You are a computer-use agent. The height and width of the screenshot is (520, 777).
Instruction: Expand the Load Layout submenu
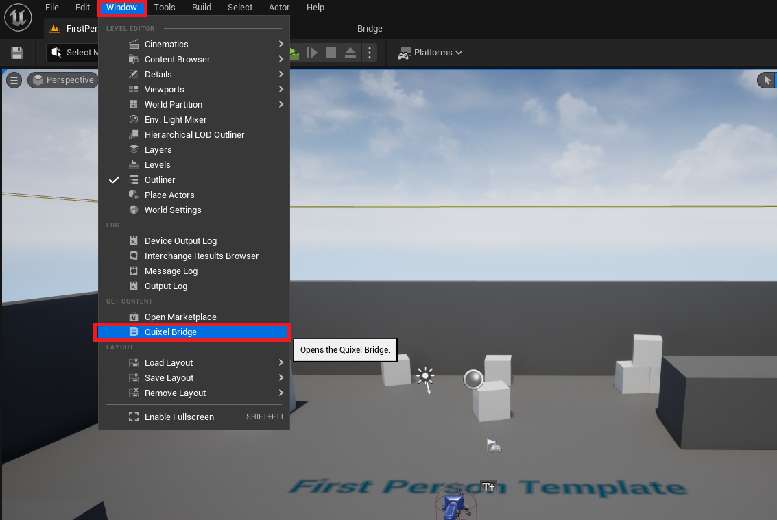pos(167,362)
